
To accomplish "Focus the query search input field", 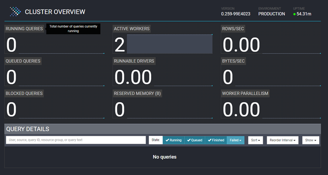I will pyautogui.click(x=76, y=140).
